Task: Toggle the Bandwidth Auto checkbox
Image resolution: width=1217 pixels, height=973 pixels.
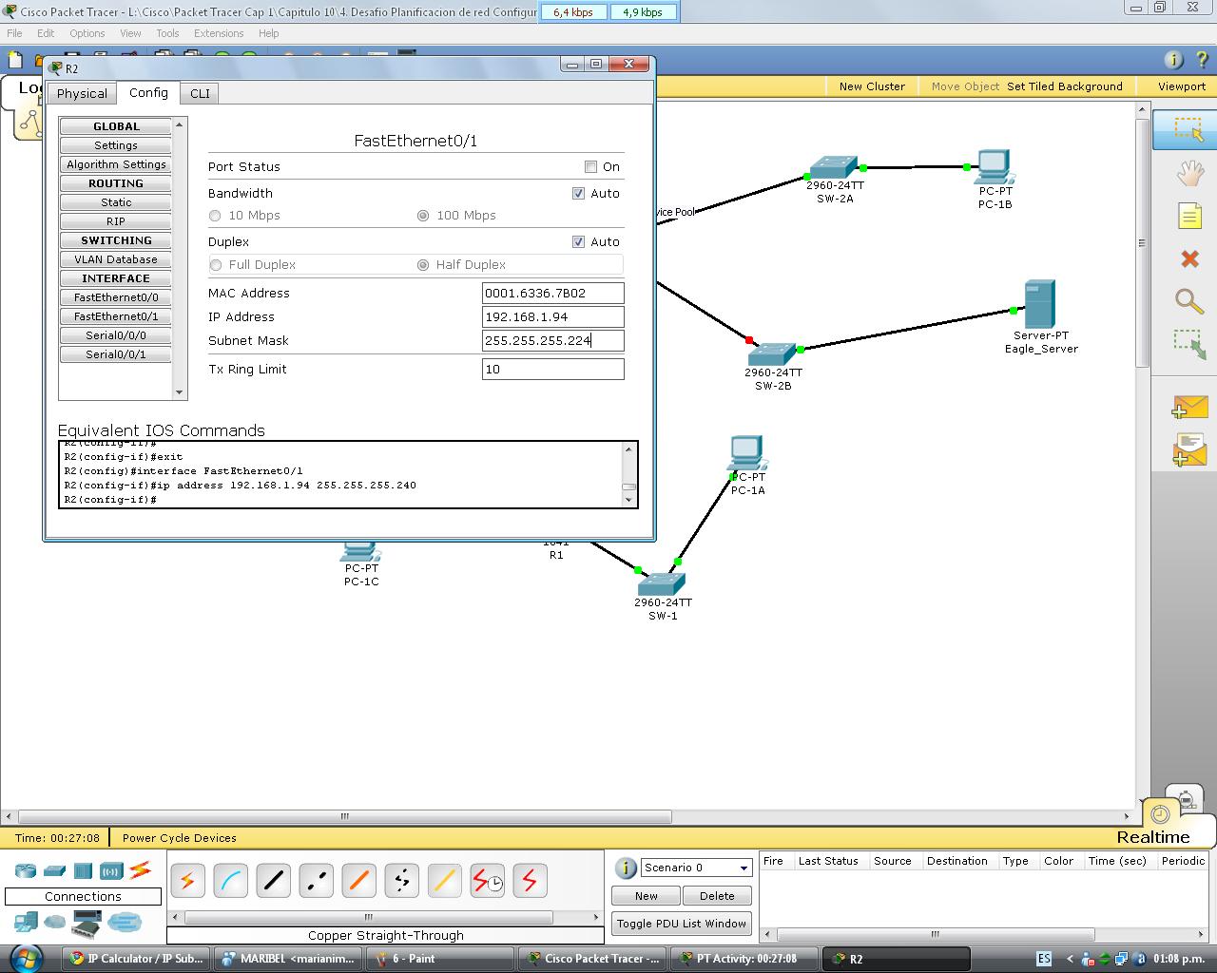Action: coord(578,193)
